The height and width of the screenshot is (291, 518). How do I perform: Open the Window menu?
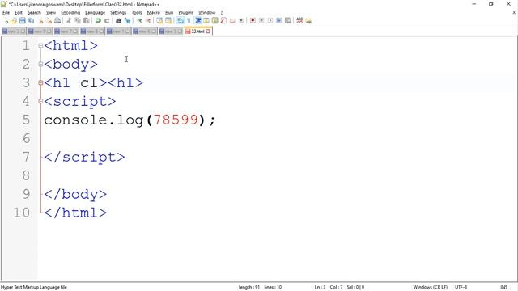point(207,13)
